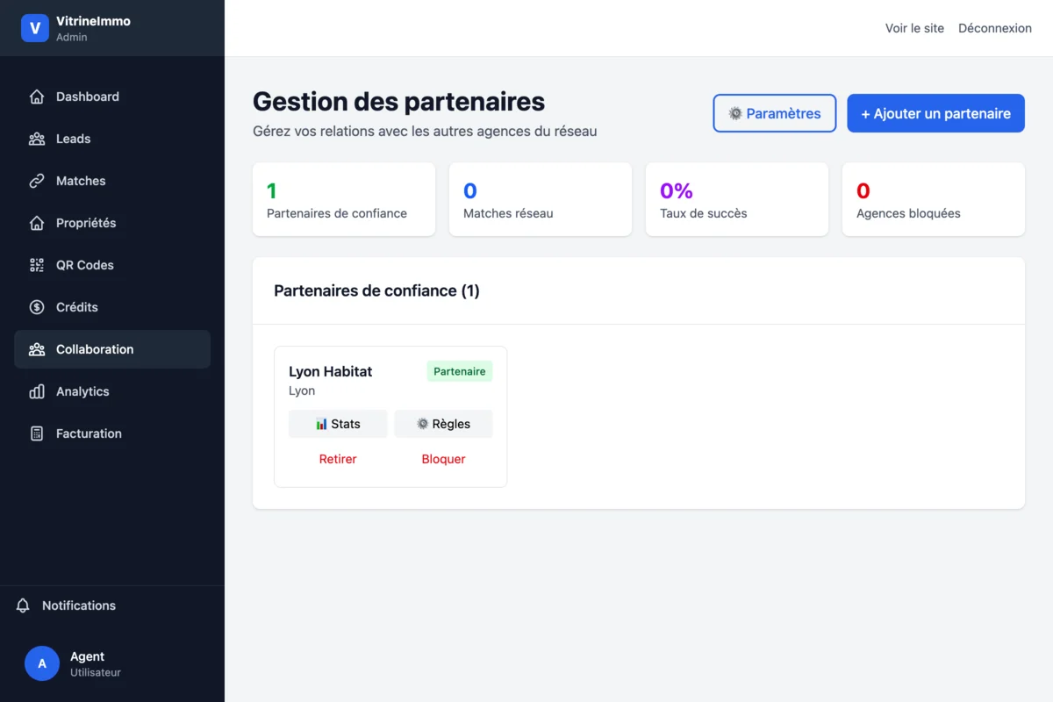Open Matches via the link icon
This screenshot has width=1053, height=702.
click(37, 181)
